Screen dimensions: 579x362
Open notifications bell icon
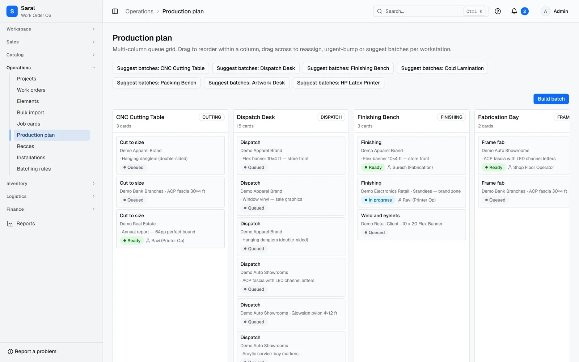(514, 11)
